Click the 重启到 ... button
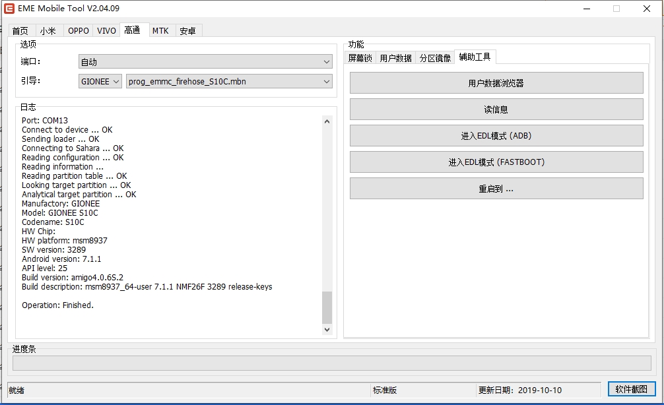Viewport: 664px width, 405px height. [x=496, y=189]
